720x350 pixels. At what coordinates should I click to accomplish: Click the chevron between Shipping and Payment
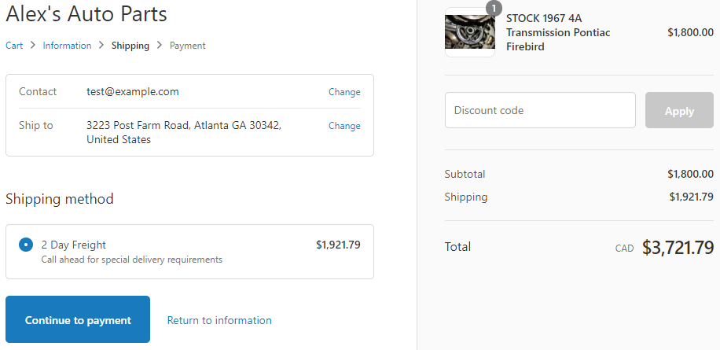pos(160,45)
